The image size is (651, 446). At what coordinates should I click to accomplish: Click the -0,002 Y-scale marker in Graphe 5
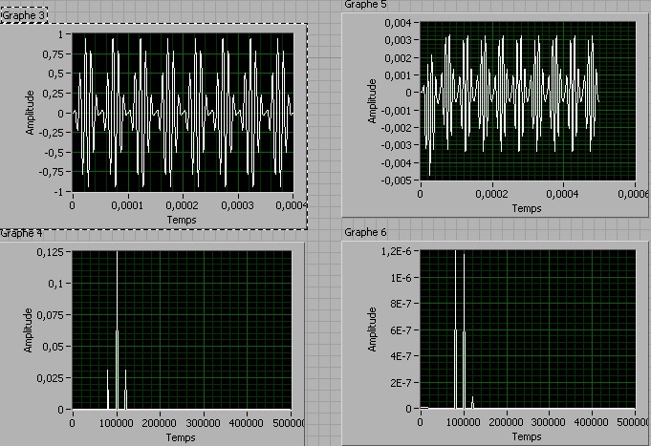click(396, 128)
